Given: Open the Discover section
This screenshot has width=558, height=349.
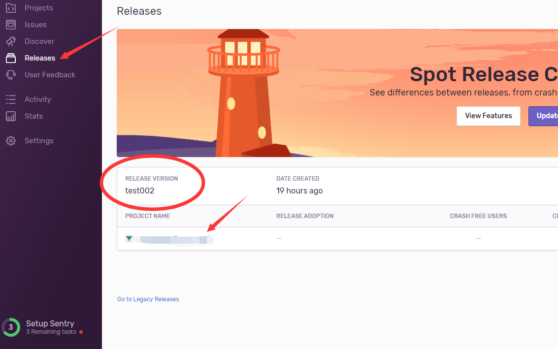Looking at the screenshot, I should [39, 41].
